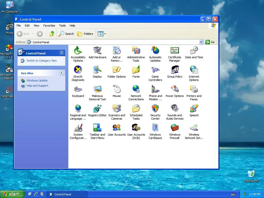The width and height of the screenshot is (264, 198).
Task: Click Switch to Category View link
Action: [x=42, y=61]
